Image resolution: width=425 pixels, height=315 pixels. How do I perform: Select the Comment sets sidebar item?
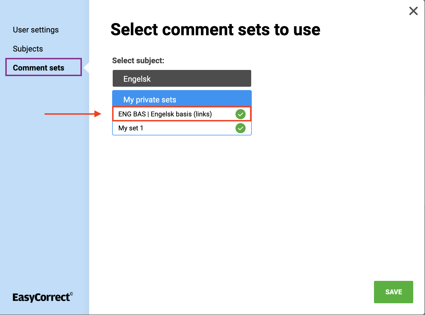39,68
